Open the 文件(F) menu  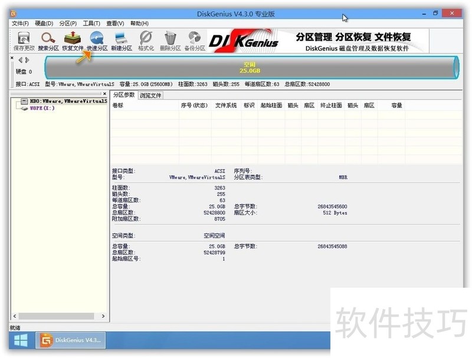coord(20,24)
